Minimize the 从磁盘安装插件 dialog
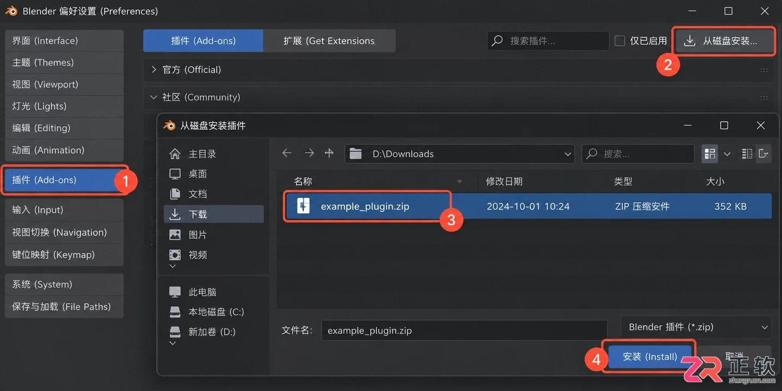This screenshot has height=391, width=782. 689,125
